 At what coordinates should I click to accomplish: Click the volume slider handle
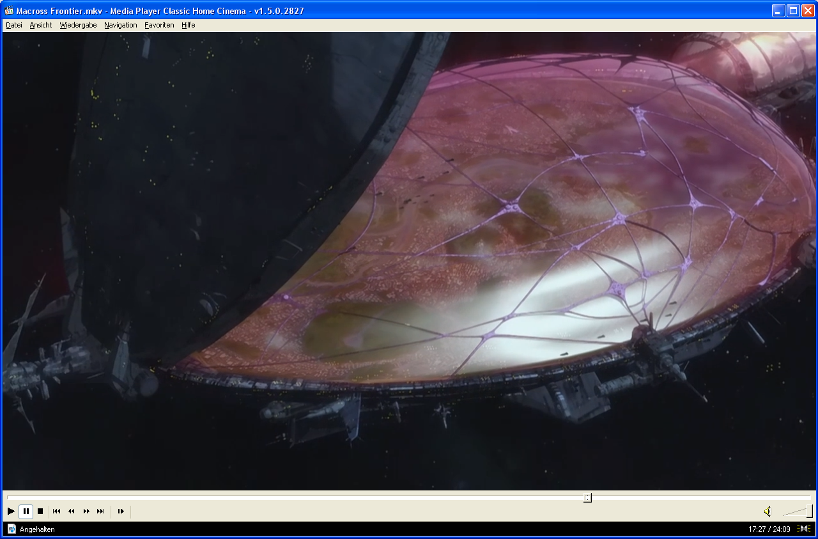[x=809, y=511]
